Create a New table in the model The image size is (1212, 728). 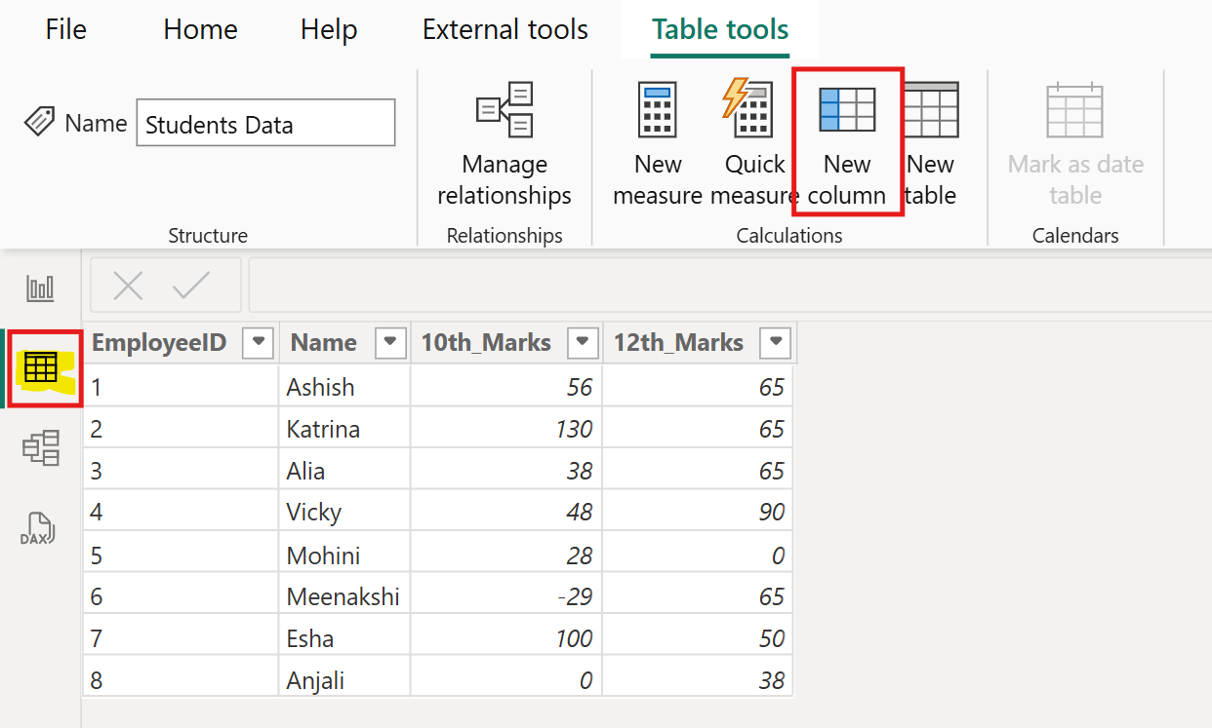tap(929, 141)
